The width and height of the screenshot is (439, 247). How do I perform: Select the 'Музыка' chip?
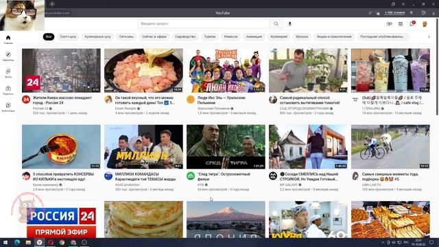click(x=302, y=36)
